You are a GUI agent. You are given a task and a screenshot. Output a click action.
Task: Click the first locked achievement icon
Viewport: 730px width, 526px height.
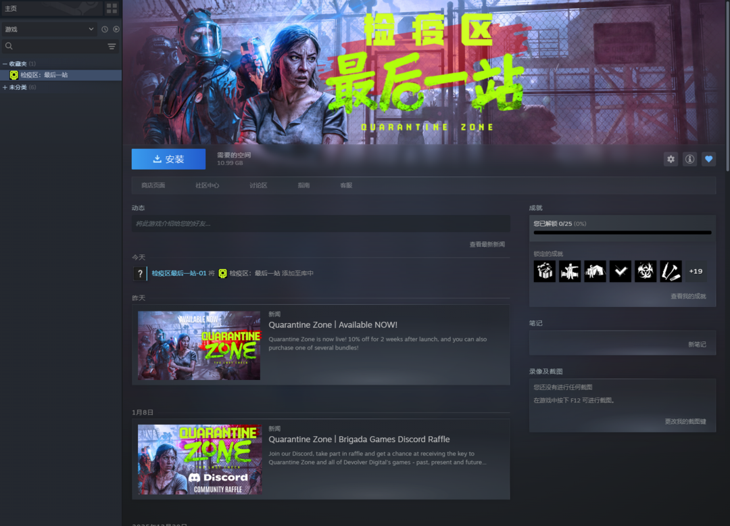point(545,271)
